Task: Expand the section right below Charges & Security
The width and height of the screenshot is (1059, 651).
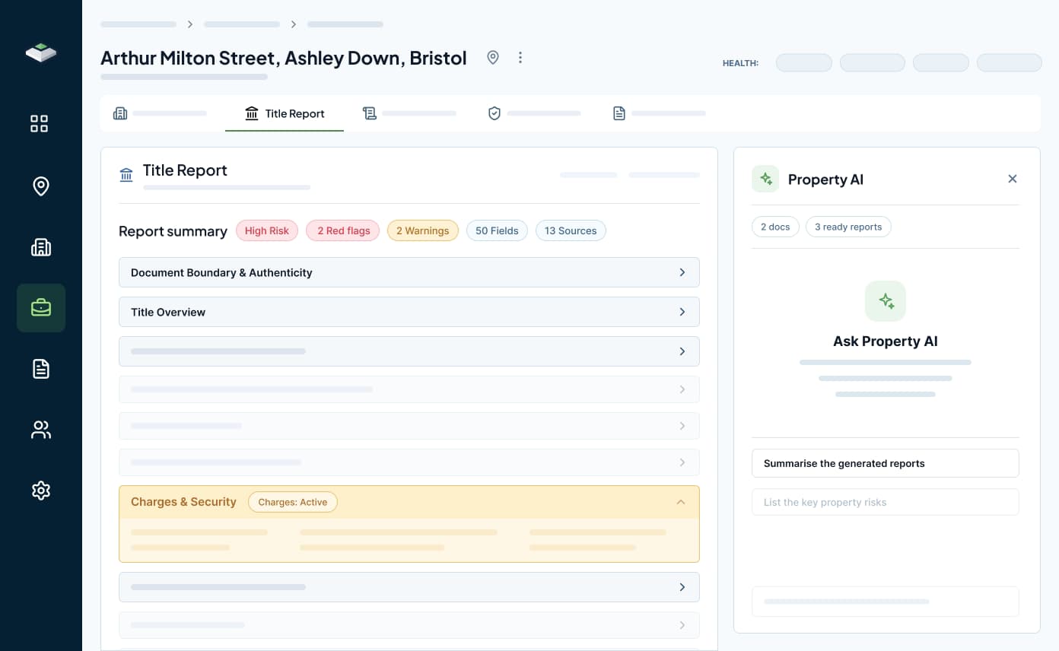Action: click(x=409, y=587)
